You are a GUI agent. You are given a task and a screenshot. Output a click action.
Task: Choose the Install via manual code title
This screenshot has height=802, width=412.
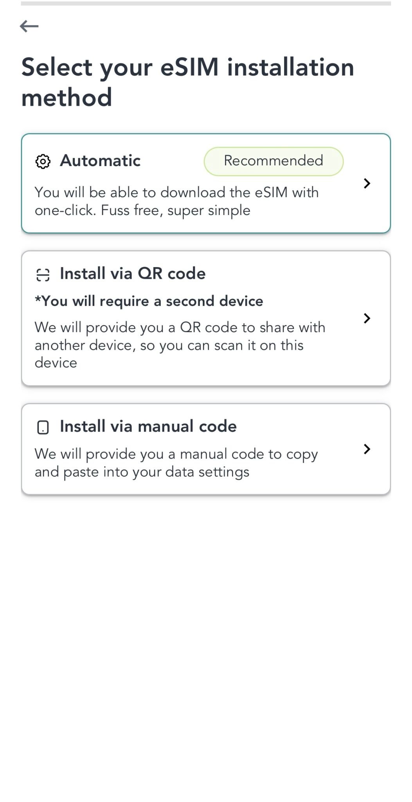(148, 426)
